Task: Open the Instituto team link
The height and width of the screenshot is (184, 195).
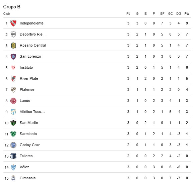Action: [26, 67]
